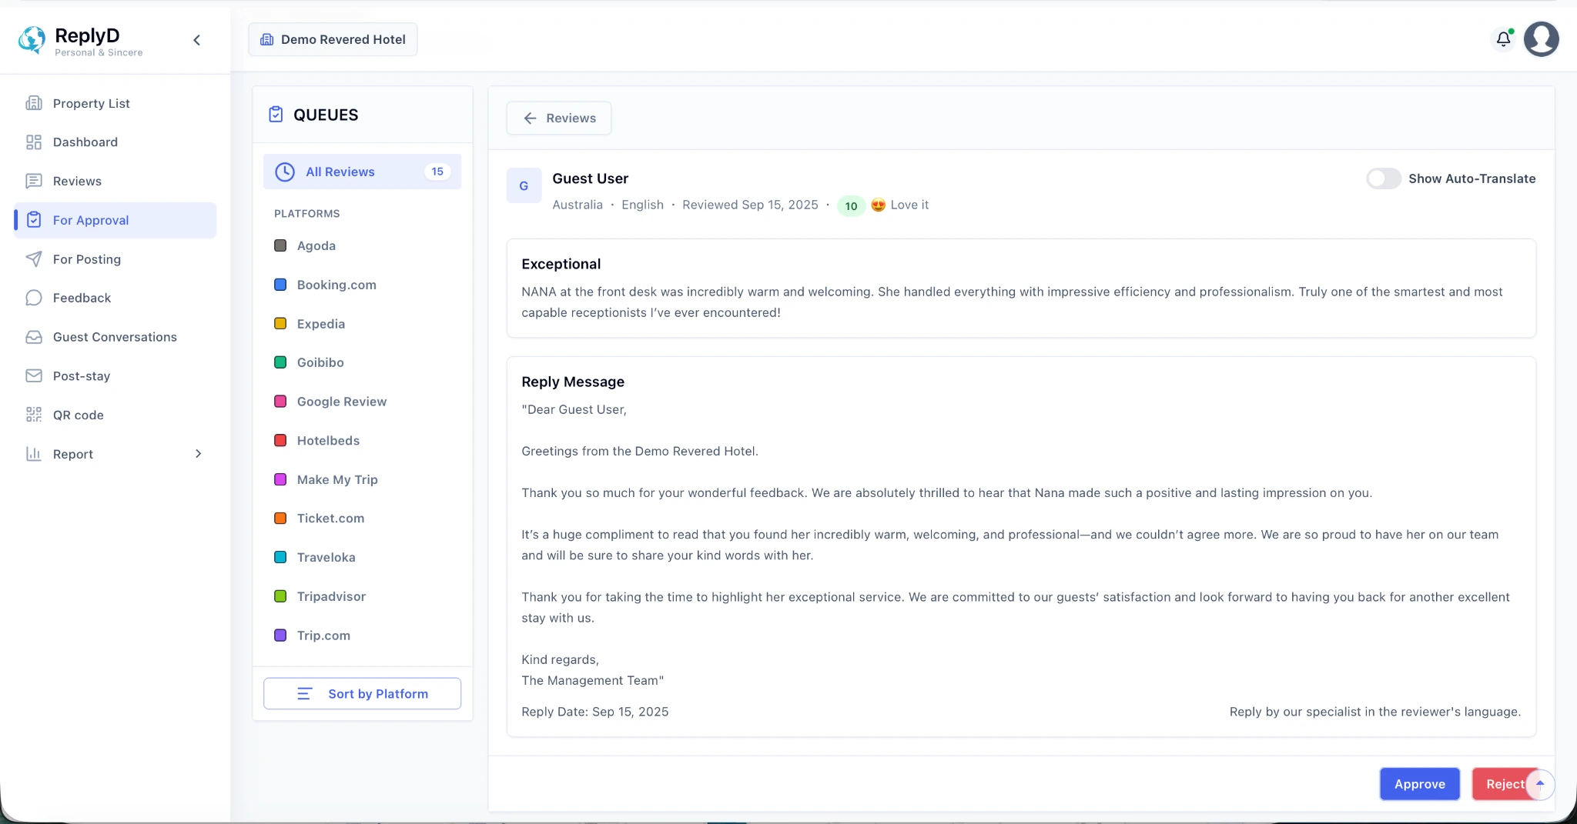Click the QR code icon

[x=34, y=415]
